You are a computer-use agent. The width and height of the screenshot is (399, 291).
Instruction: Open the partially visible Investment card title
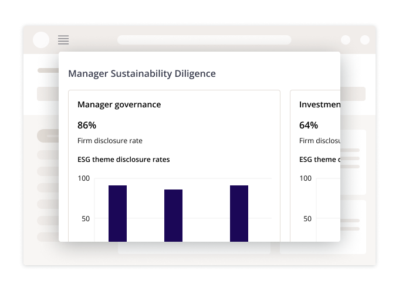pyautogui.click(x=319, y=104)
